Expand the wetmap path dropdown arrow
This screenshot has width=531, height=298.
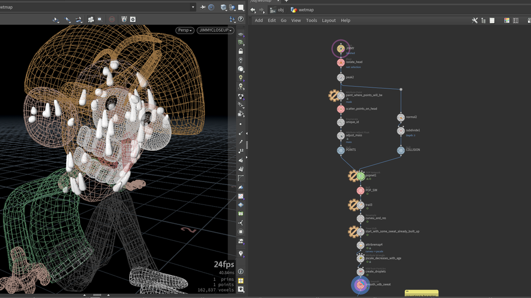193,7
